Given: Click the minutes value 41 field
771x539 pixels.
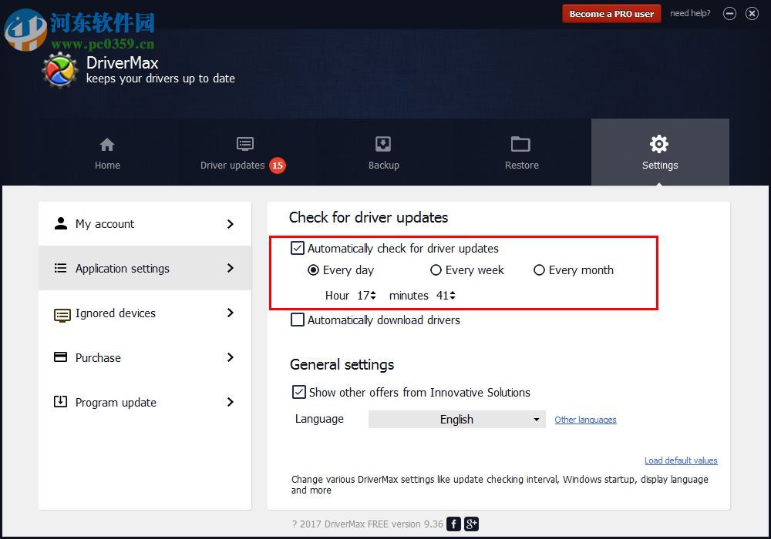Looking at the screenshot, I should pyautogui.click(x=442, y=295).
